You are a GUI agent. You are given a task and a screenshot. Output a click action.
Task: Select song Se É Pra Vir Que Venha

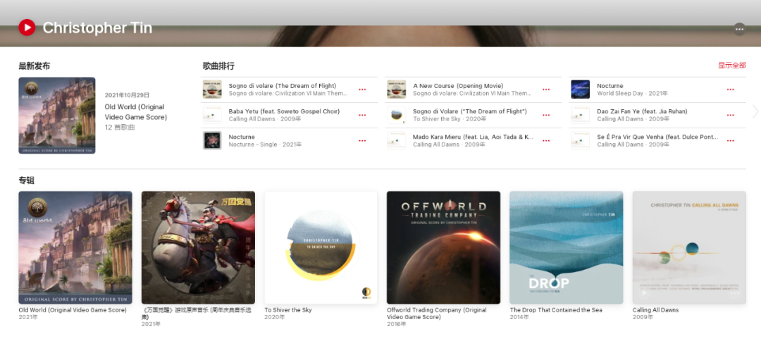point(657,137)
